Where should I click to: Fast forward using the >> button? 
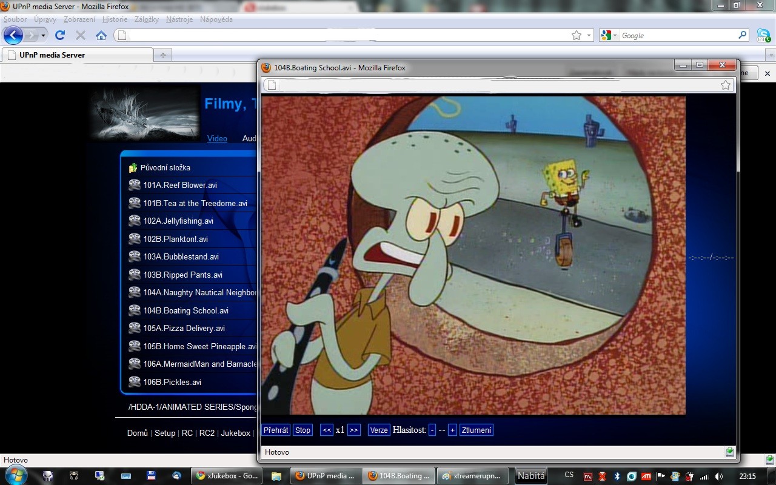click(x=354, y=430)
